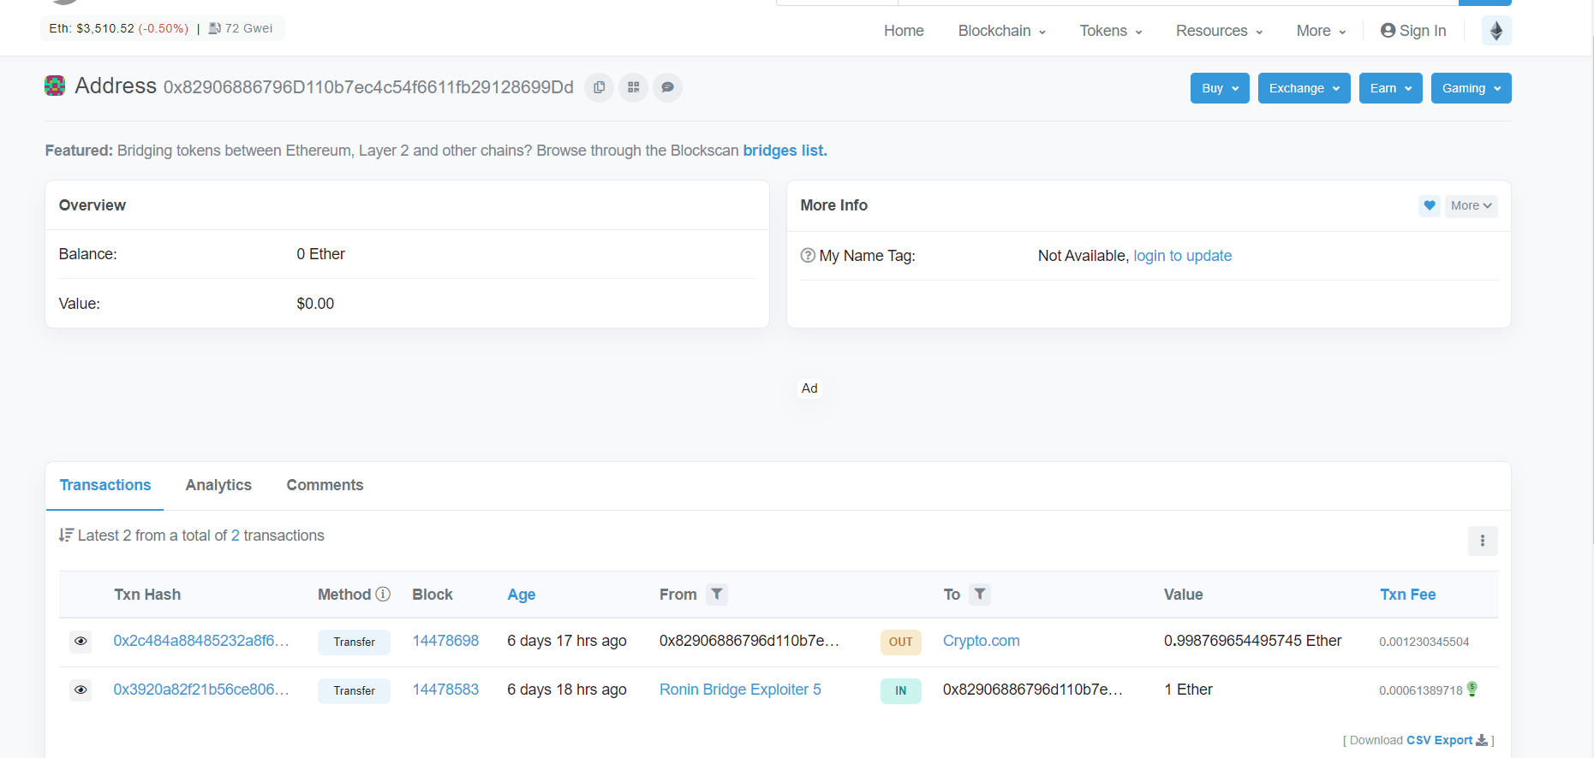
Task: Open the Exchange dropdown
Action: 1304,88
